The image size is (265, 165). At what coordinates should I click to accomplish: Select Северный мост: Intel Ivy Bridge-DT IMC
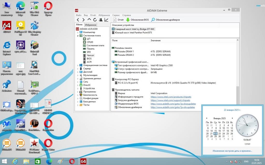click(133, 29)
